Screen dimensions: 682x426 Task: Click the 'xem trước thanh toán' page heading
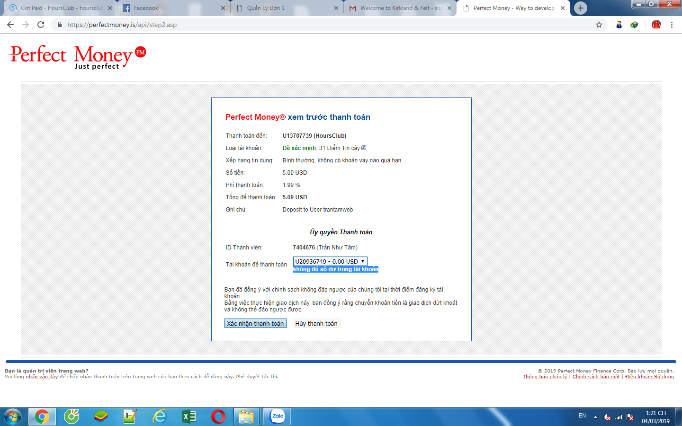pyautogui.click(x=329, y=117)
